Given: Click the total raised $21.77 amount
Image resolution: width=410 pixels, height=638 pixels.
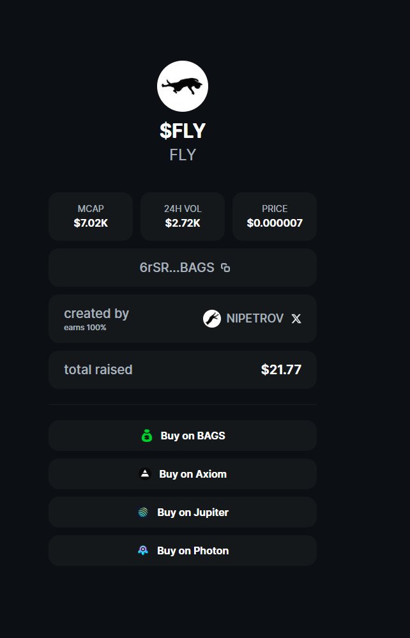Looking at the screenshot, I should point(281,370).
